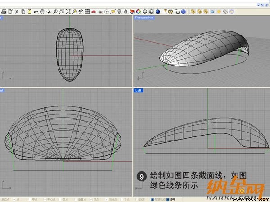The image size is (270, 202).
Task: Click the yellow star burst tool icon
Action: (219, 12)
